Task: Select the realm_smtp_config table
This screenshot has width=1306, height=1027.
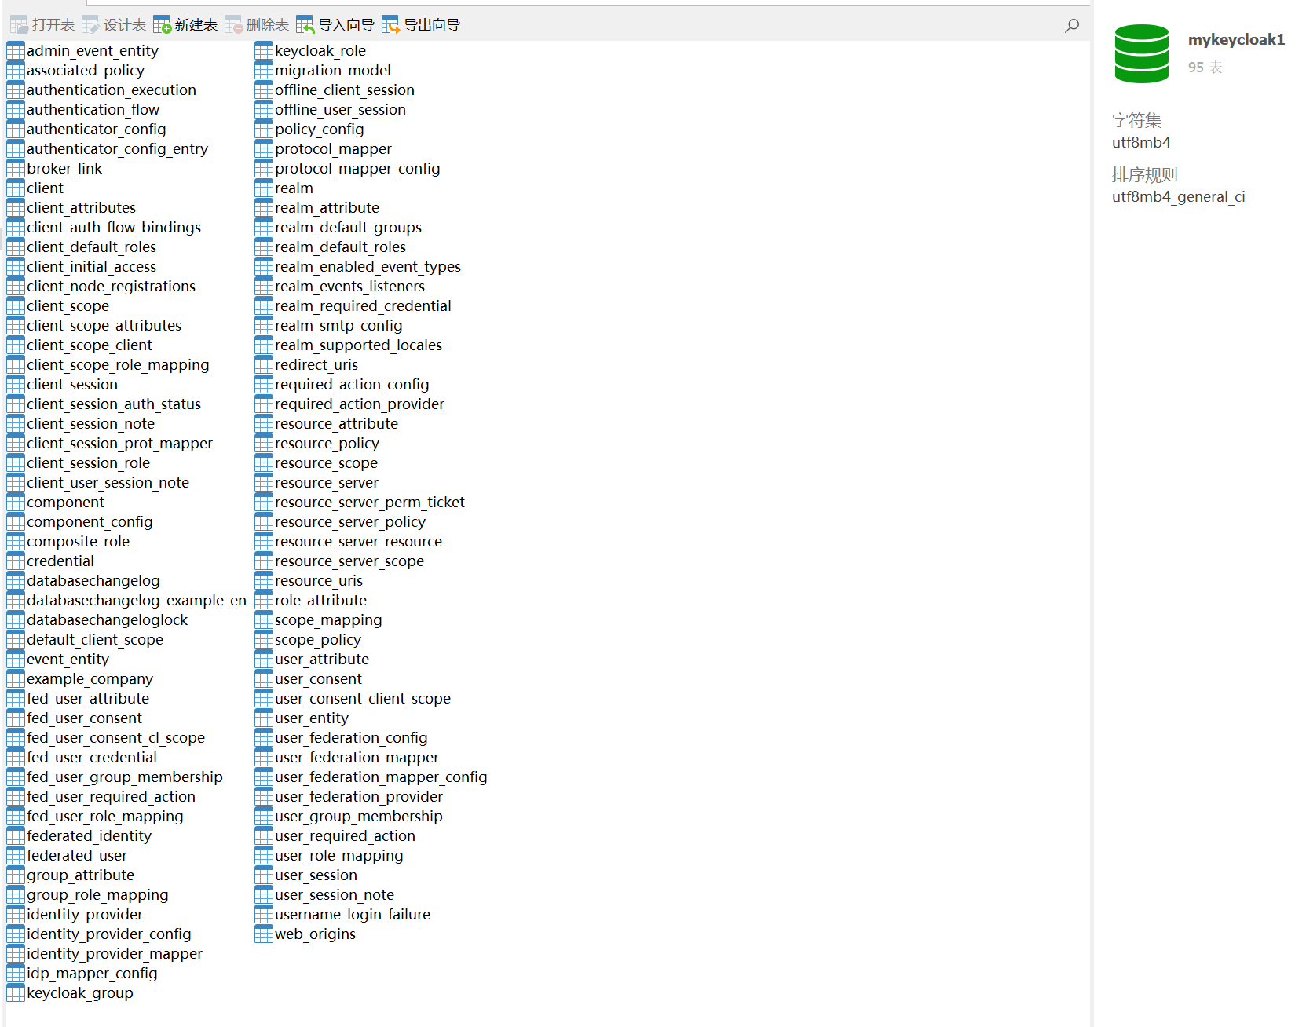Action: 338,326
